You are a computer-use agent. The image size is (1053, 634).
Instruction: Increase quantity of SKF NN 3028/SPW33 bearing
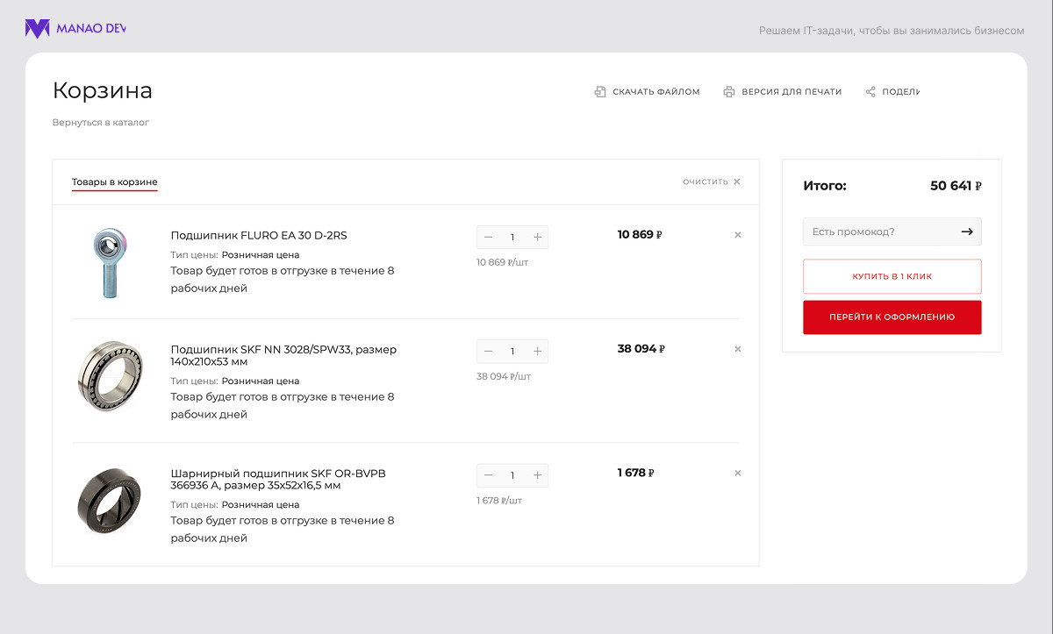[538, 351]
